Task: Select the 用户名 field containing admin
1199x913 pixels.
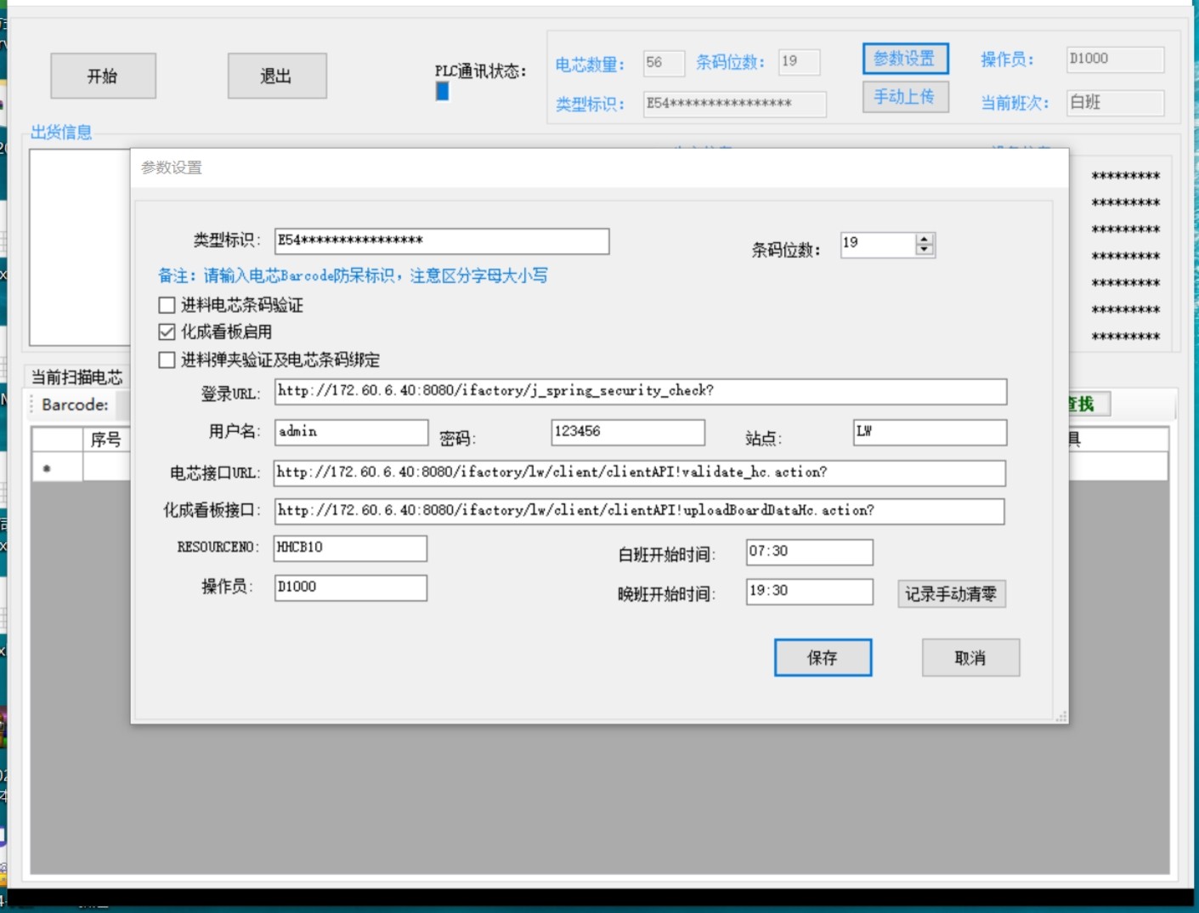Action: [x=351, y=433]
